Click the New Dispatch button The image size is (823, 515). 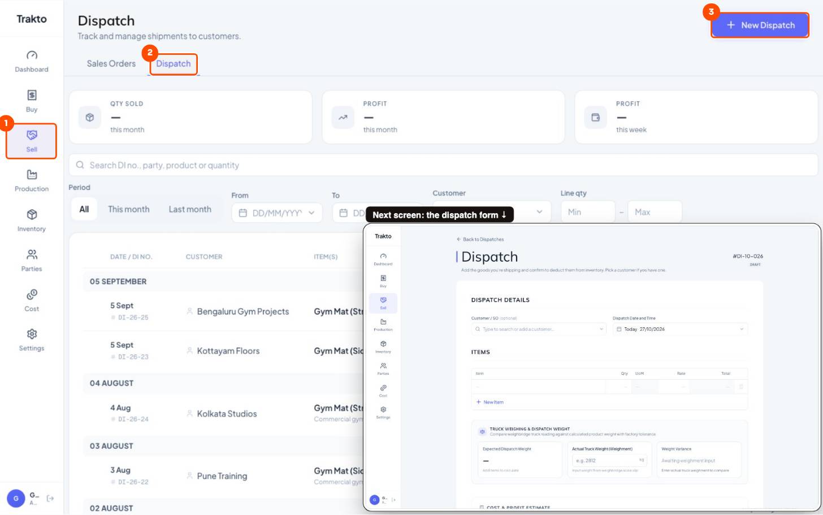point(760,25)
